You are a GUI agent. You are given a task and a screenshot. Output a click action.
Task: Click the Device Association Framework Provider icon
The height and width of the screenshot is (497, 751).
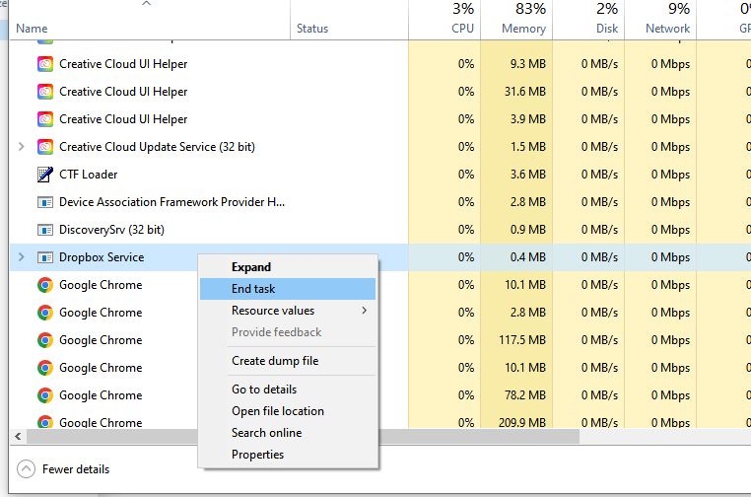tap(44, 202)
